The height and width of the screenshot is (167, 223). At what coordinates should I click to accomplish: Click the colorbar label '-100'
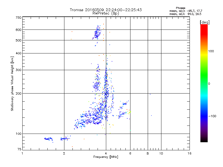[212, 116]
